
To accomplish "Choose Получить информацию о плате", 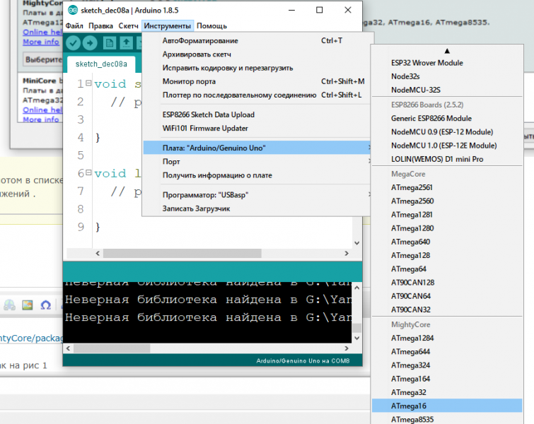I will (x=257, y=175).
